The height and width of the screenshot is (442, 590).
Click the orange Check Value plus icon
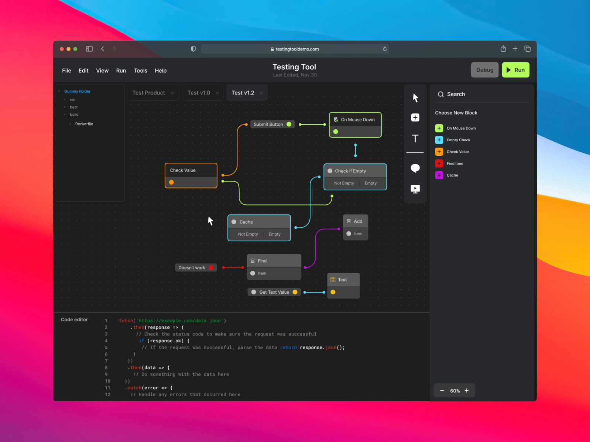[439, 152]
